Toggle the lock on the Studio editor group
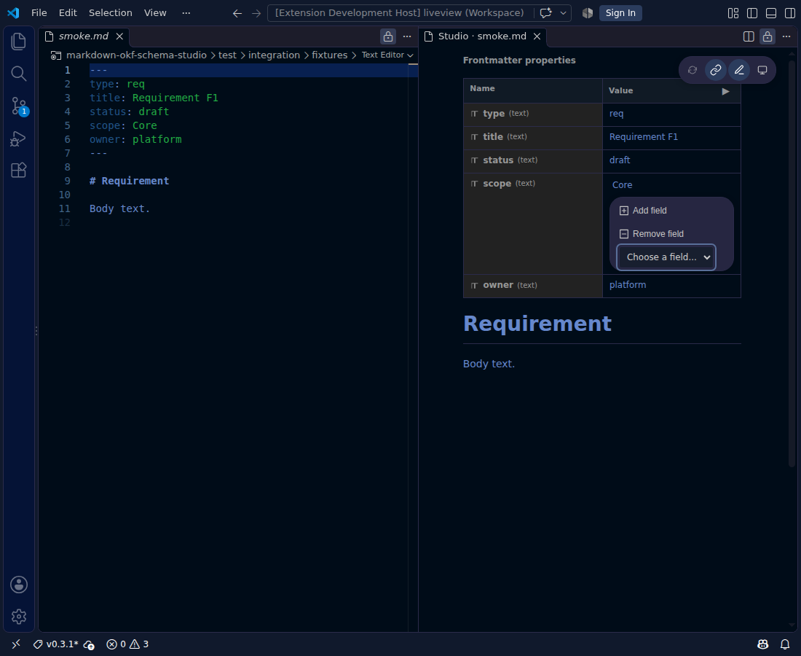The height and width of the screenshot is (656, 801). click(768, 36)
